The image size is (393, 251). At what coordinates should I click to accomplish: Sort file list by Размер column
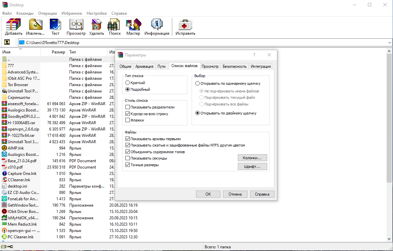click(54, 52)
